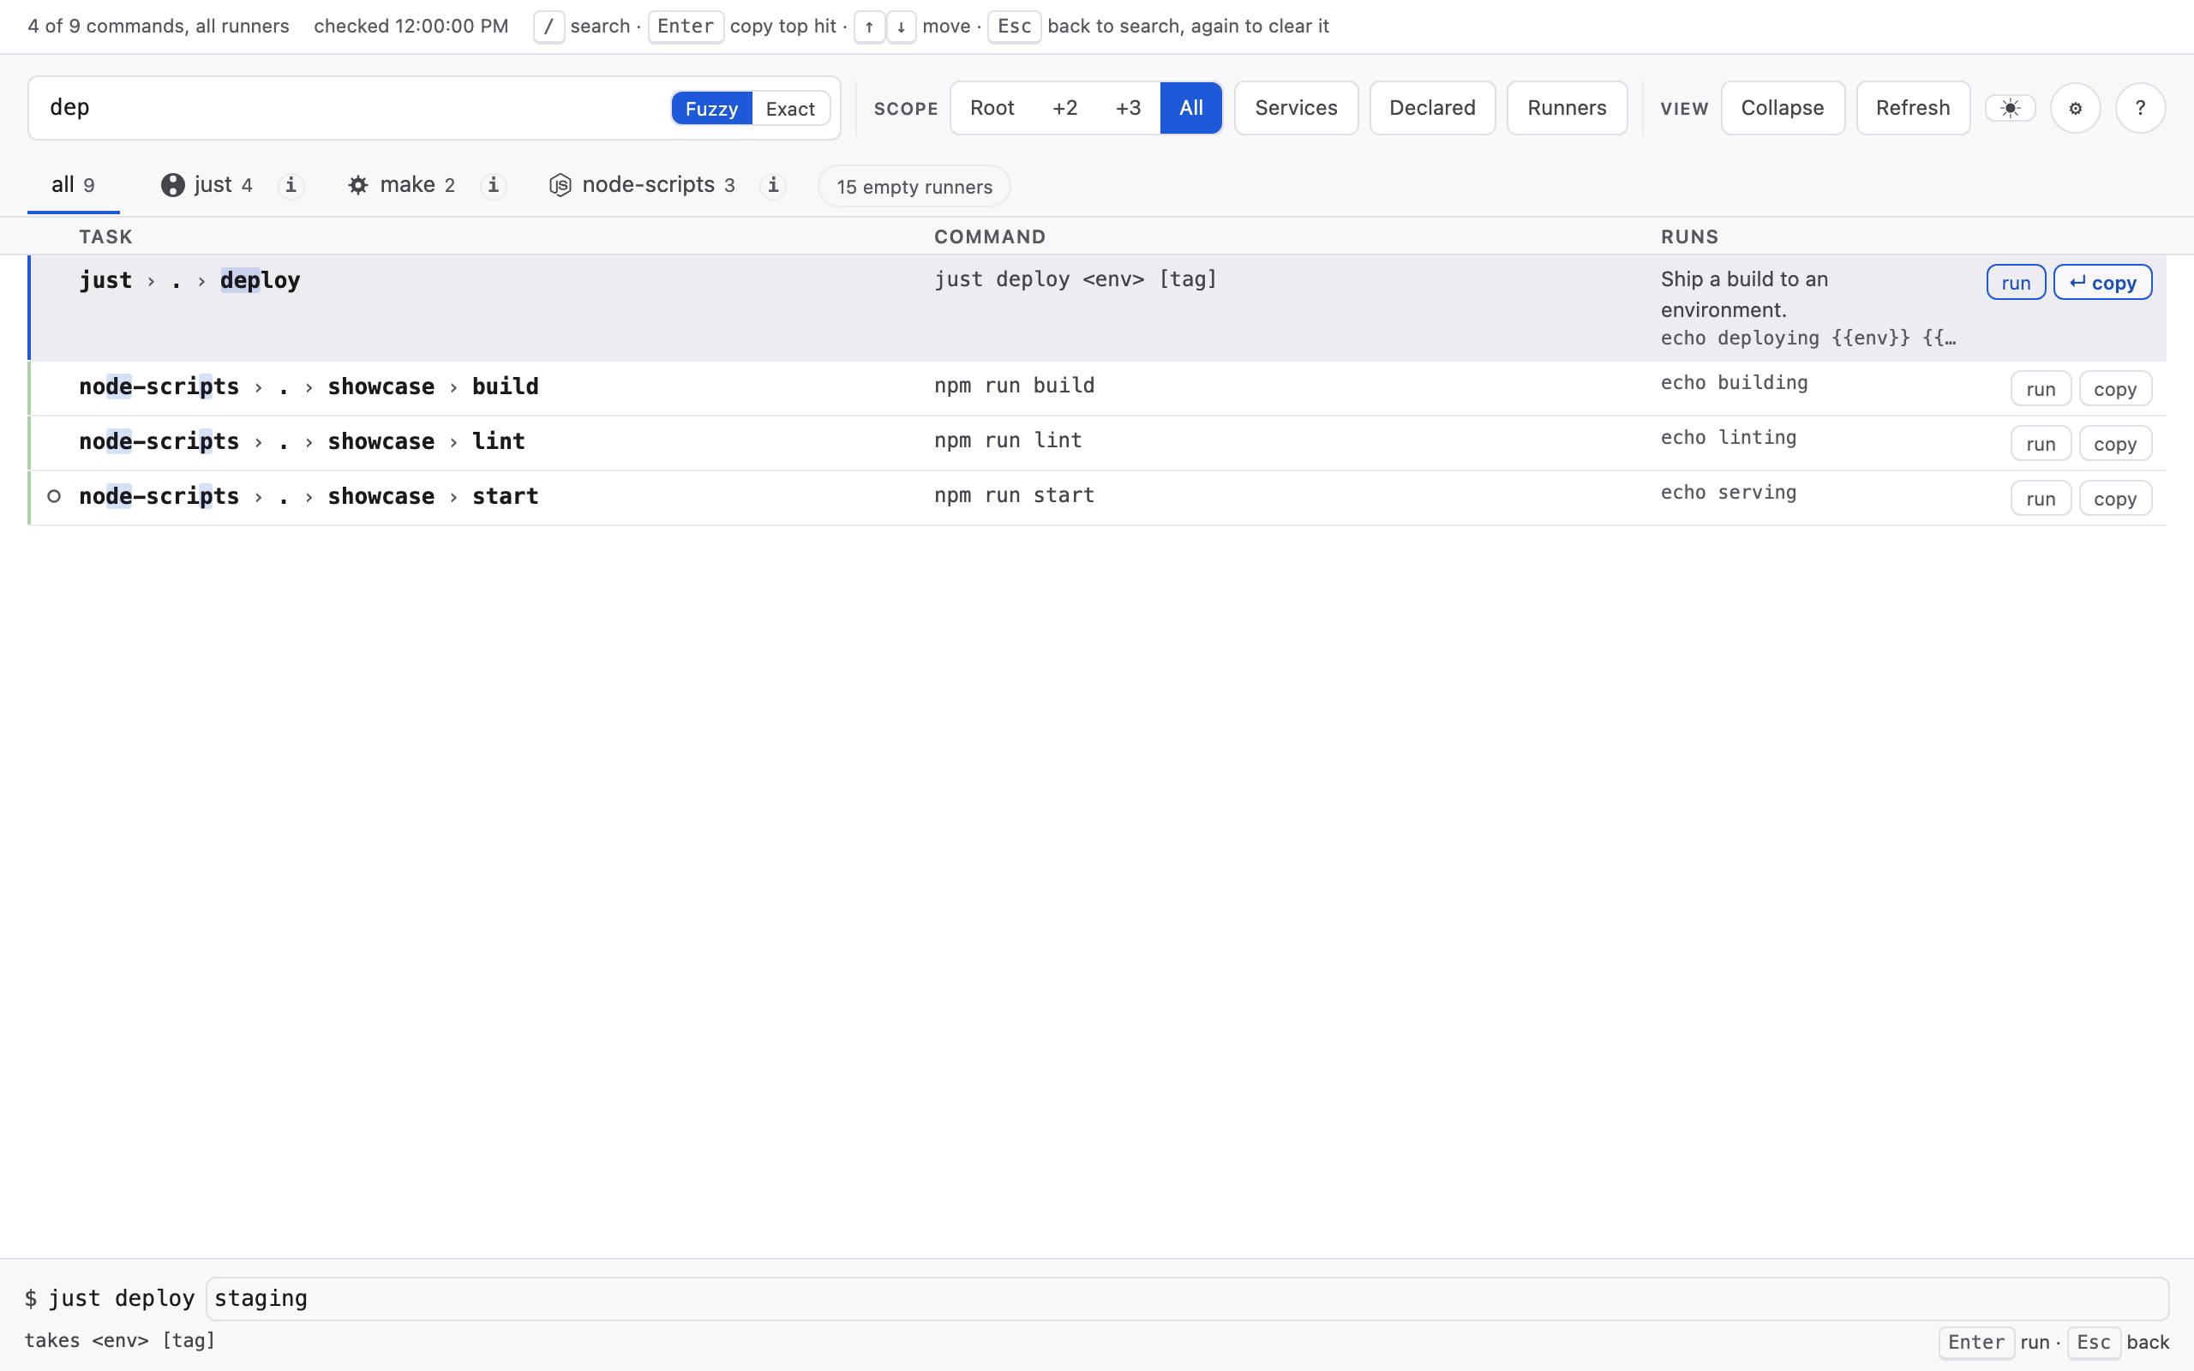Screen dimensions: 2194x1371
Task: Copy the npm run lint command
Action: click(2115, 445)
